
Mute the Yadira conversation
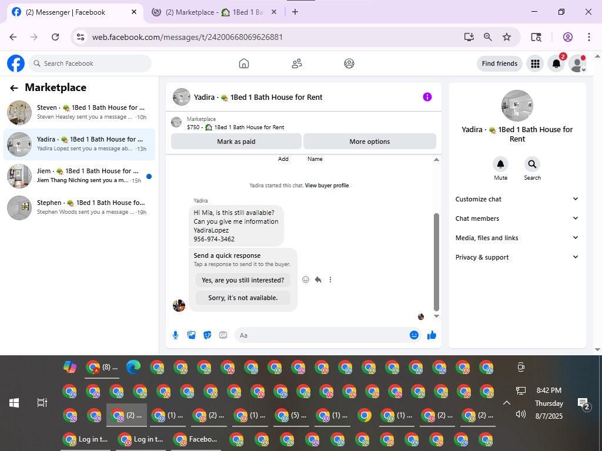501,164
